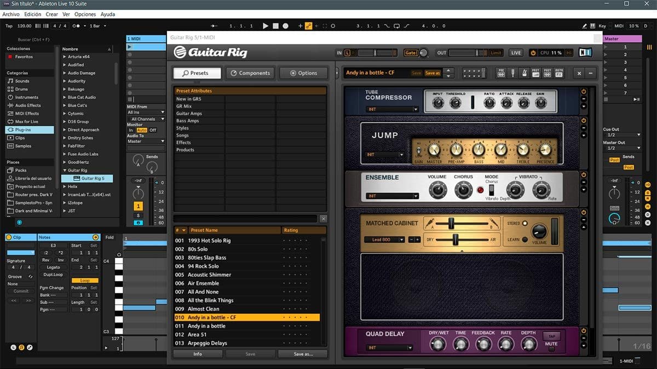Clear the preset search field
The width and height of the screenshot is (657, 369).
(x=324, y=219)
